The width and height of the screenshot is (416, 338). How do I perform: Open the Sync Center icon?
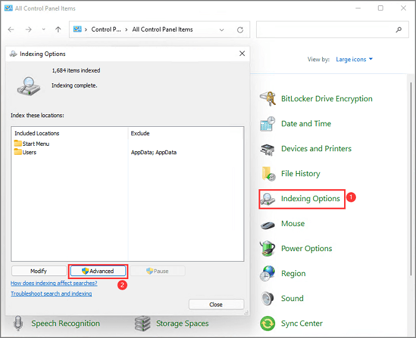(268, 324)
